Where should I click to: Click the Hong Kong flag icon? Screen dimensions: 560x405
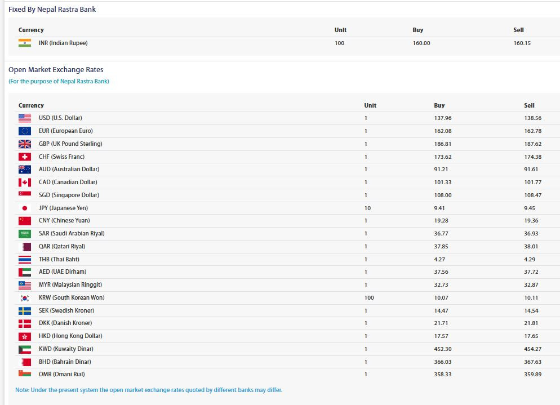click(25, 336)
